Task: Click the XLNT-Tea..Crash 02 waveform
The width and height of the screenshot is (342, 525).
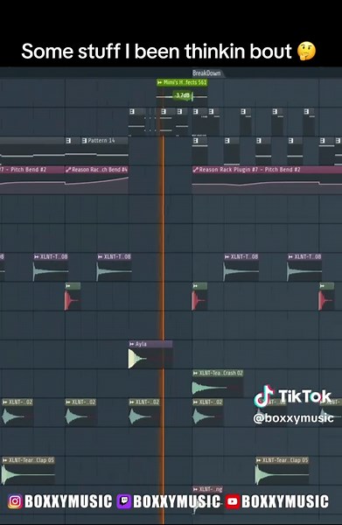Action: click(209, 388)
